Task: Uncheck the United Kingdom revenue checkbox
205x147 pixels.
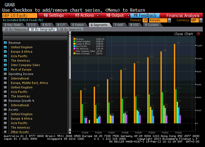Action: click(x=5, y=47)
